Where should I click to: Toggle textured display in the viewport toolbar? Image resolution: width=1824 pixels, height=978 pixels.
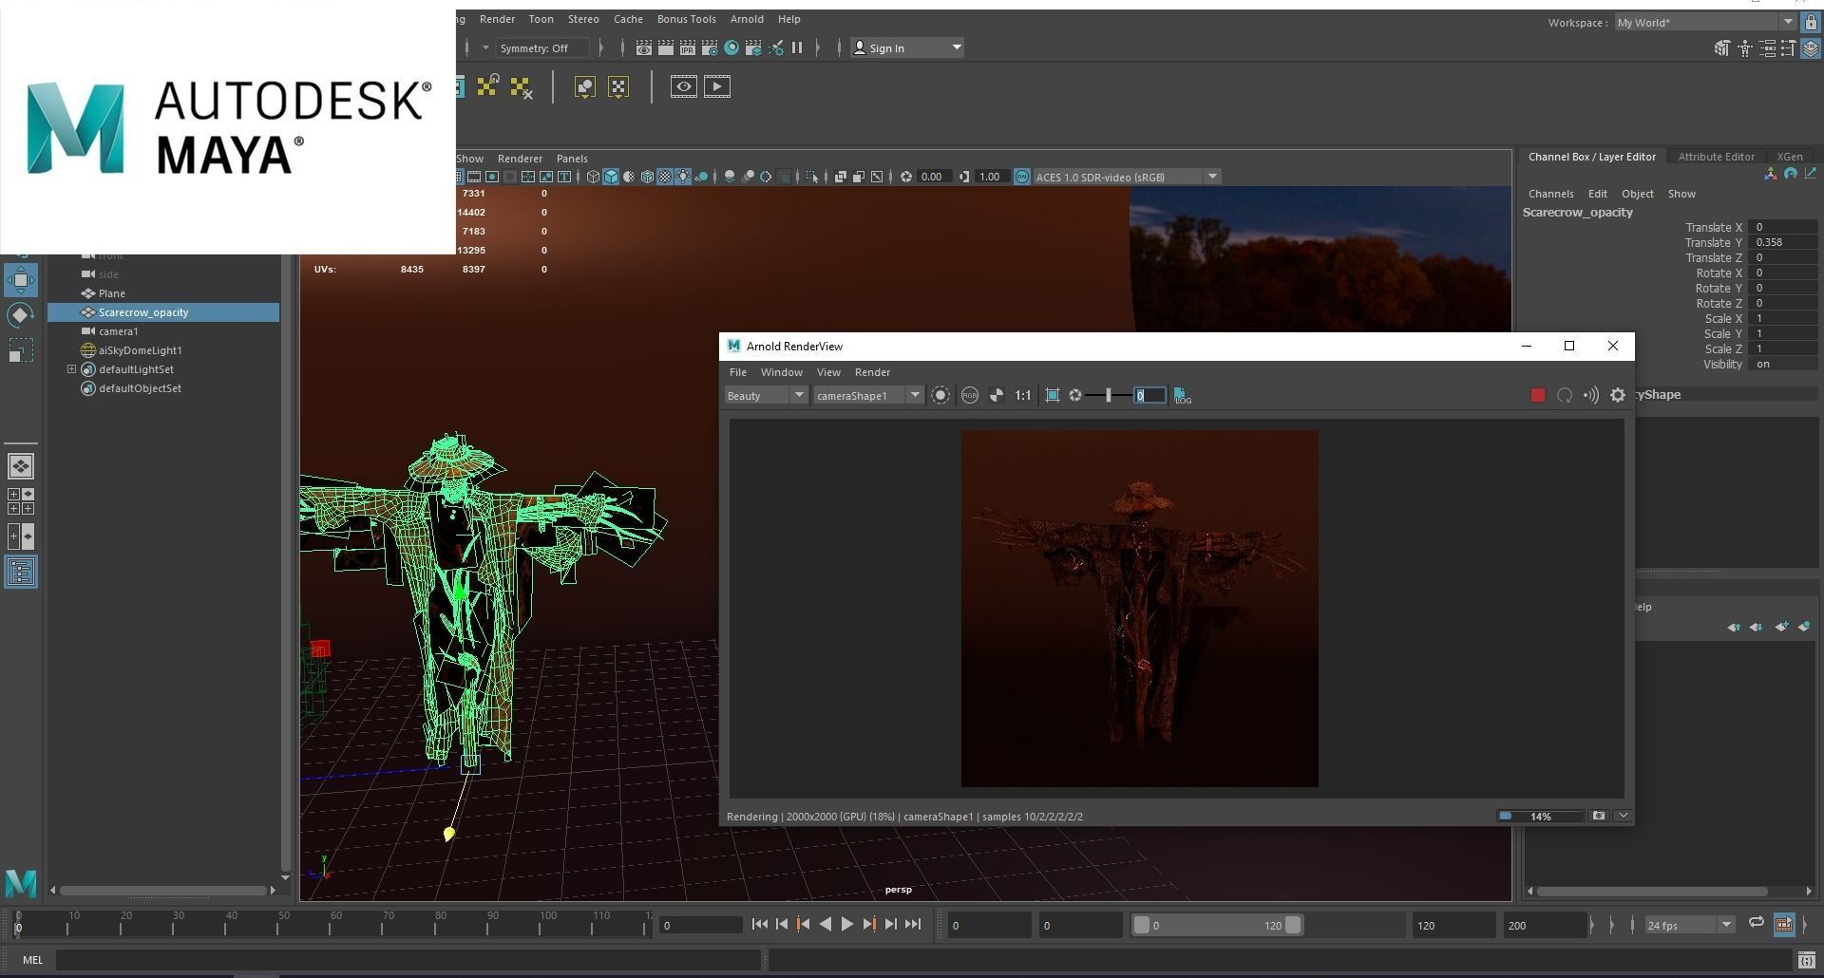click(665, 177)
